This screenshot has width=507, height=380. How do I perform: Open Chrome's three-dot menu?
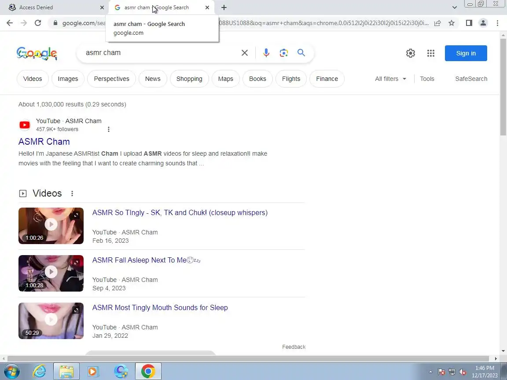[497, 23]
